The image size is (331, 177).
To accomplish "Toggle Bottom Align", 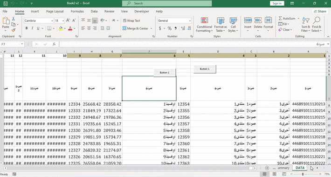I will pyautogui.click(x=95, y=20).
